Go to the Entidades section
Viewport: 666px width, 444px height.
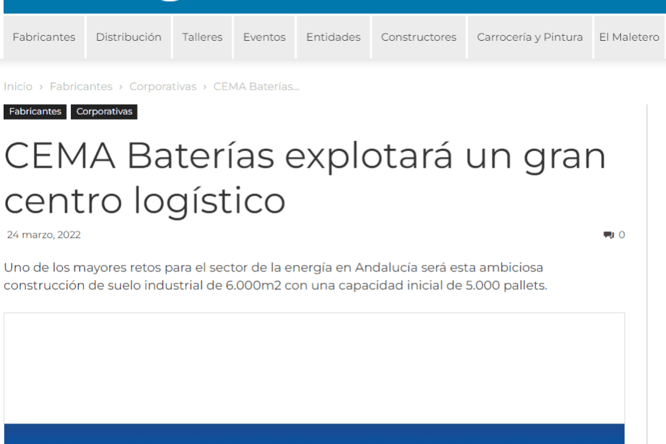point(334,37)
